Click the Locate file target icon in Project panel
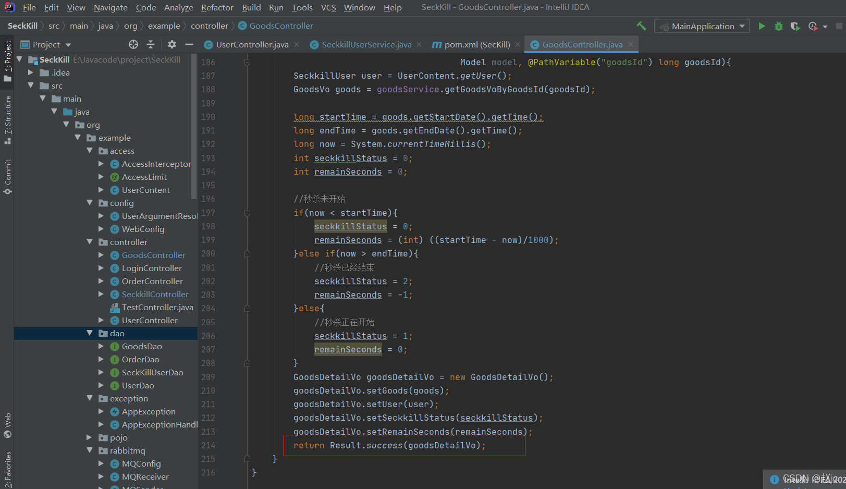The image size is (846, 489). [133, 44]
